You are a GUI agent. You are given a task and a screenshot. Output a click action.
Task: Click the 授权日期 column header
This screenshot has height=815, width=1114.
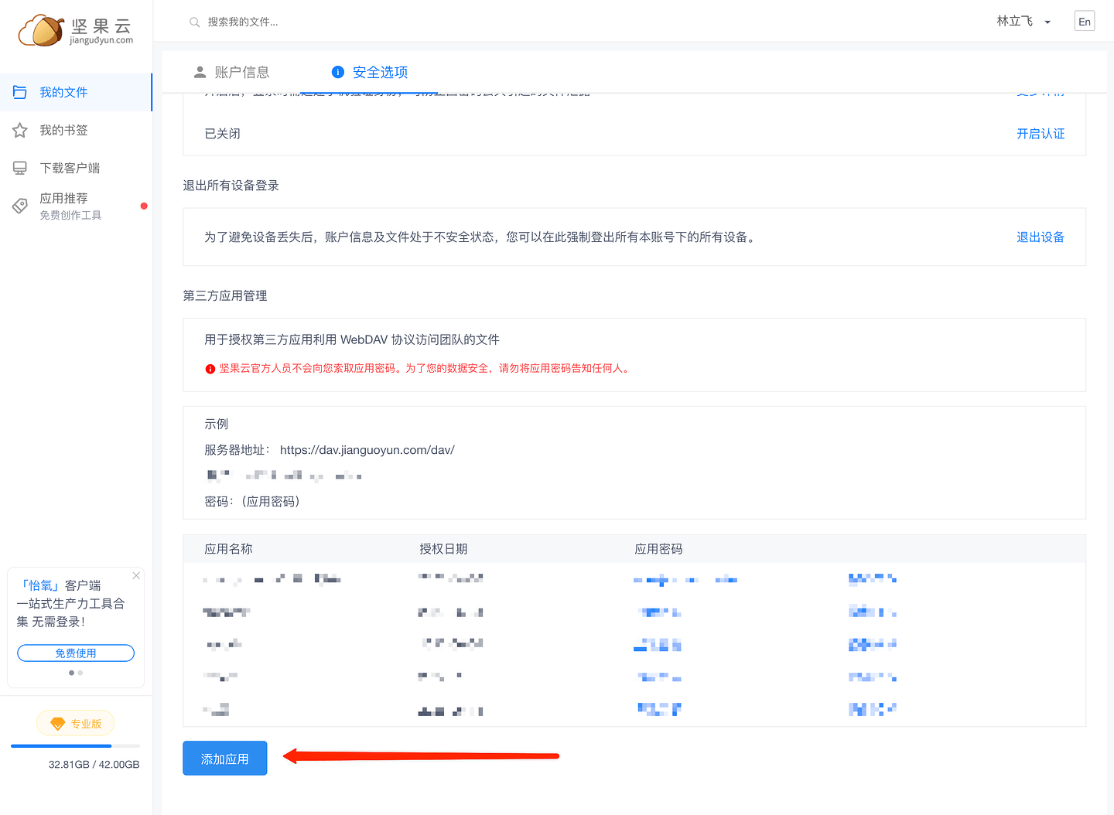click(x=443, y=549)
